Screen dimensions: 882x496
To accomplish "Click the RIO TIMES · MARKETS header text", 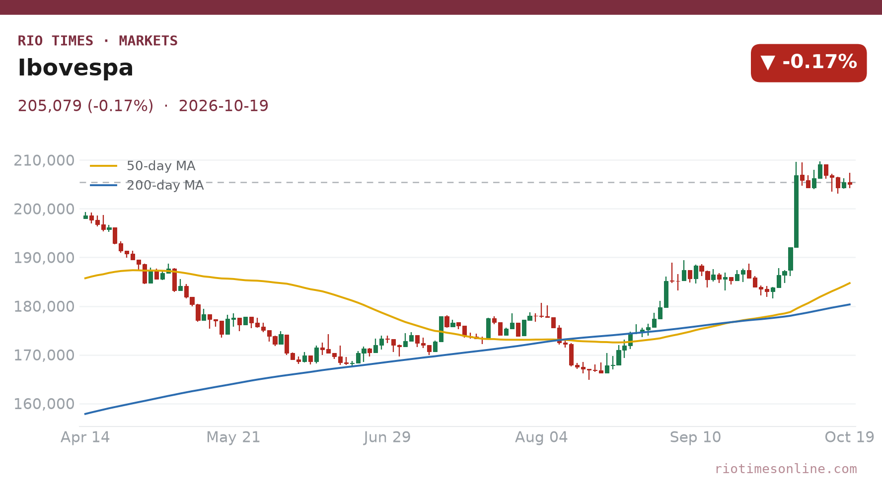I will pos(98,41).
